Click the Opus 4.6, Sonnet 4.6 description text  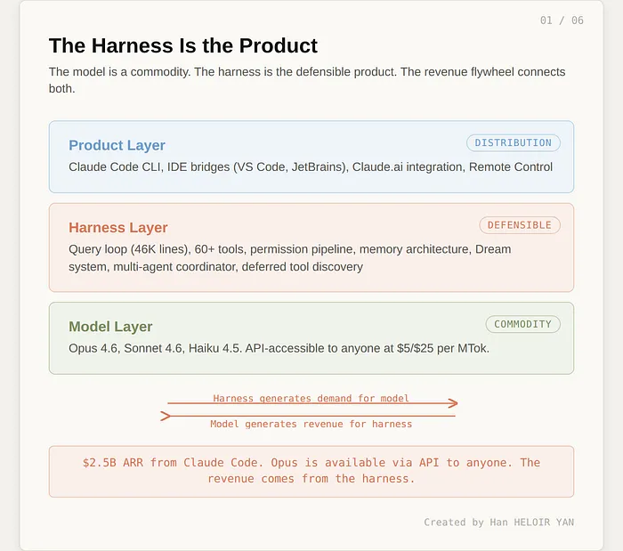(x=279, y=348)
